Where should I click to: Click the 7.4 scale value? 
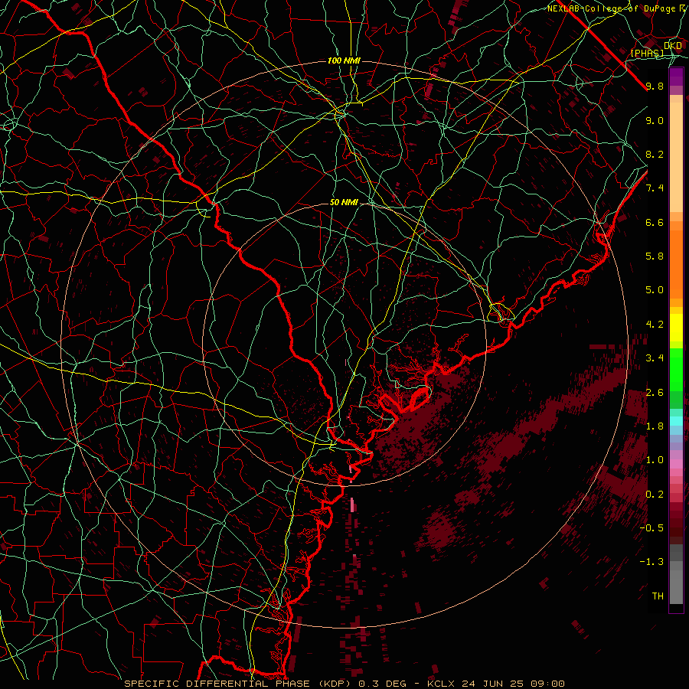click(655, 188)
